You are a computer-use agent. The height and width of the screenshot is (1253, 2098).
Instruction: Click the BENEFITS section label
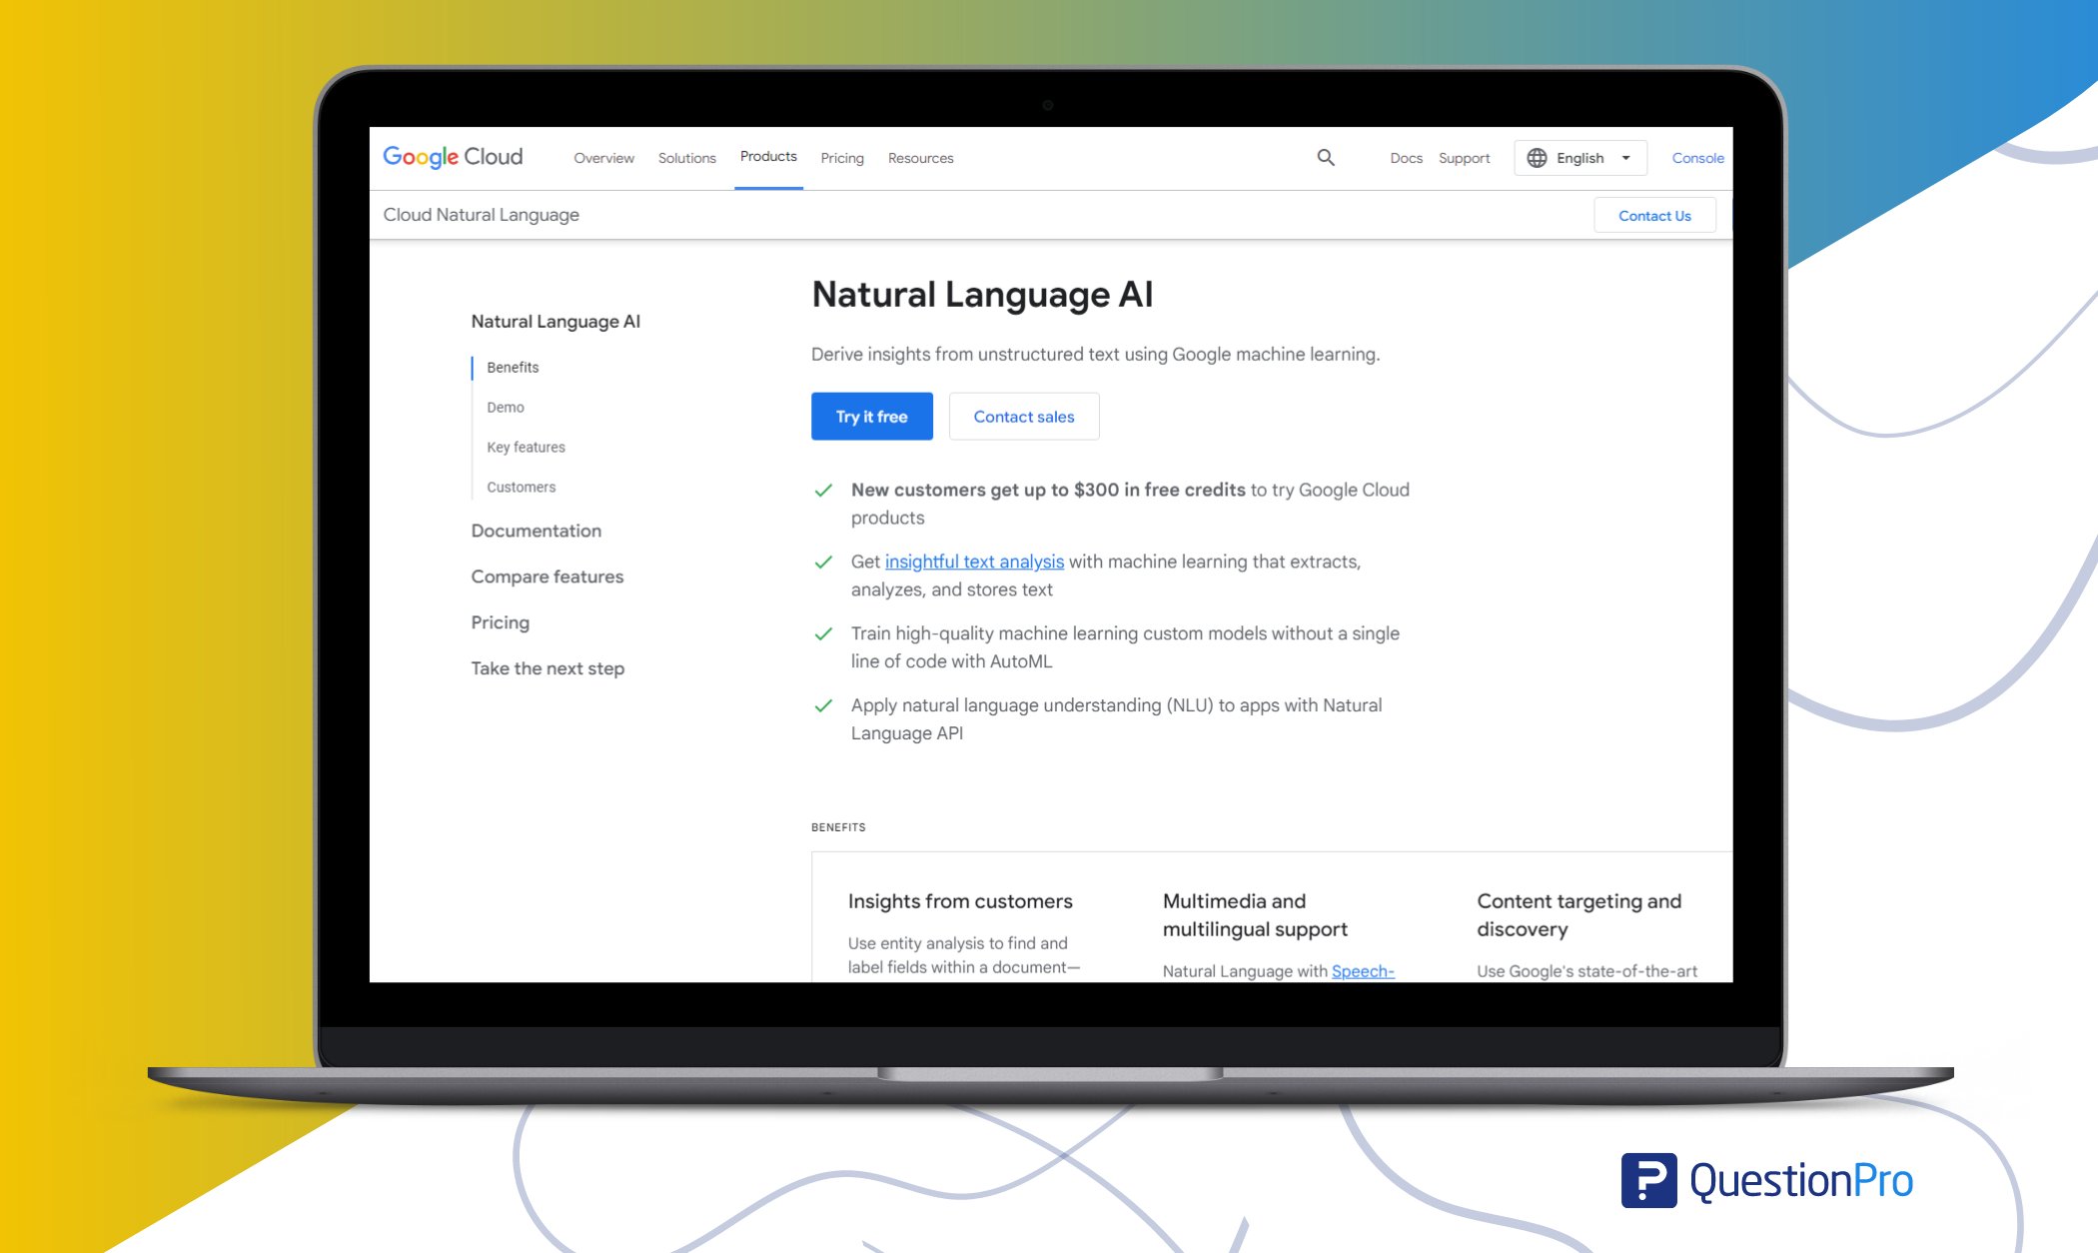pyautogui.click(x=838, y=827)
